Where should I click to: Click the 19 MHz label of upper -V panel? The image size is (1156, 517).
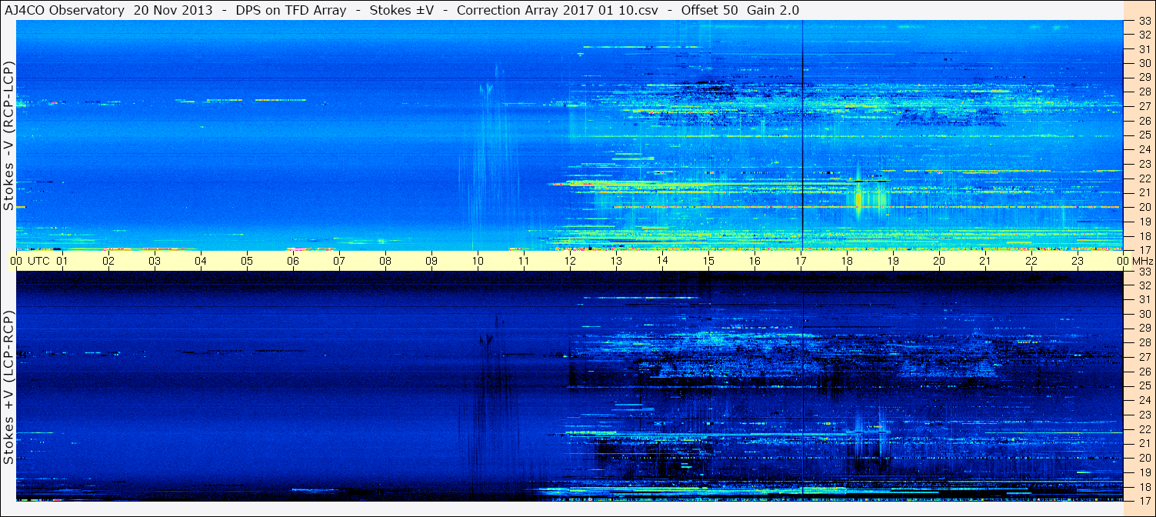(x=1144, y=221)
